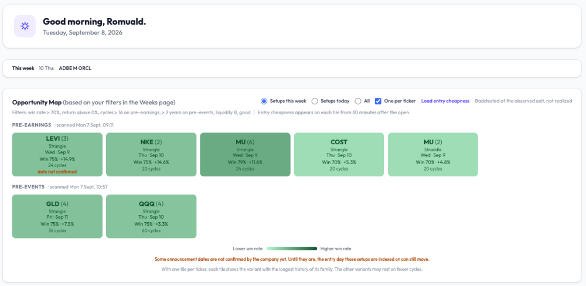Image resolution: width=586 pixels, height=286 pixels.
Task: Open the LEVI strangle tile
Action: pos(57,154)
